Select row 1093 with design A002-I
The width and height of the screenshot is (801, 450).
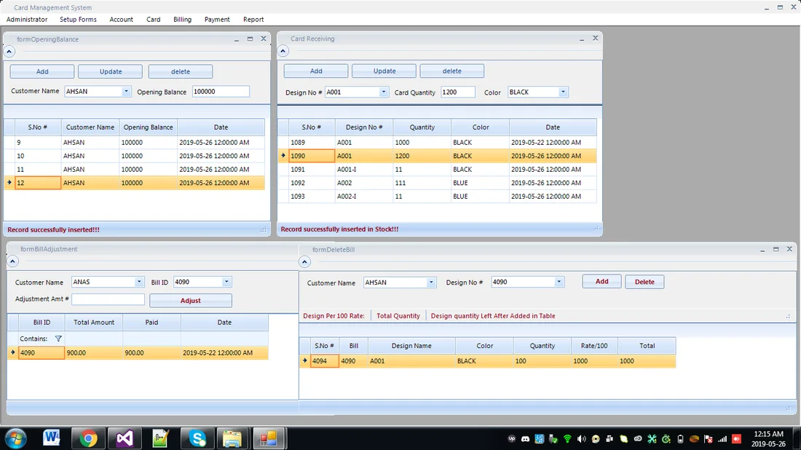438,196
